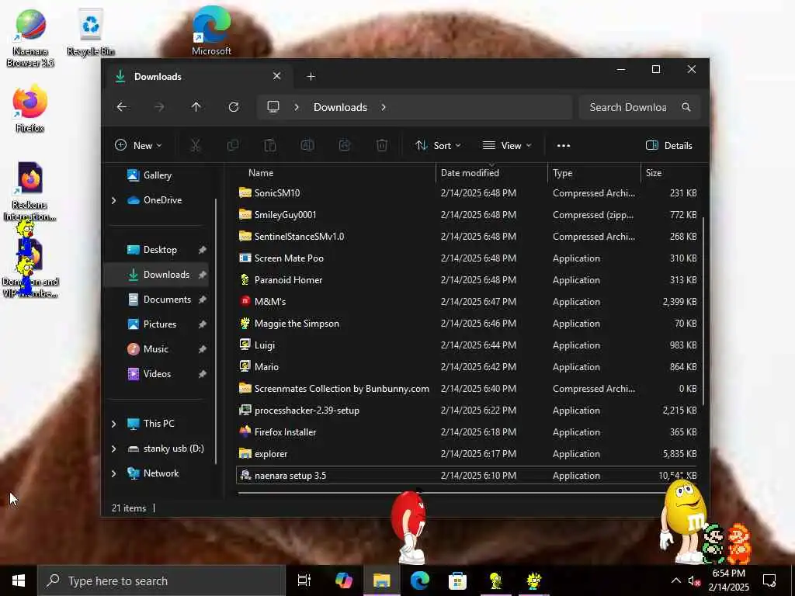Click the volume muted tray icon
Screen dimensions: 795x596
694,580
